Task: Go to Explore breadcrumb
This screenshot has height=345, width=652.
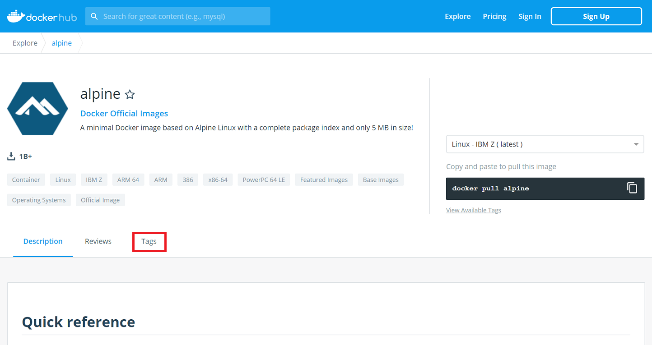Action: tap(25, 43)
